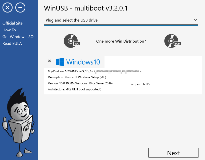Screen dimensions: 205x160
Task: Click 'Plug and select the USB drive' field
Action: tap(75, 20)
